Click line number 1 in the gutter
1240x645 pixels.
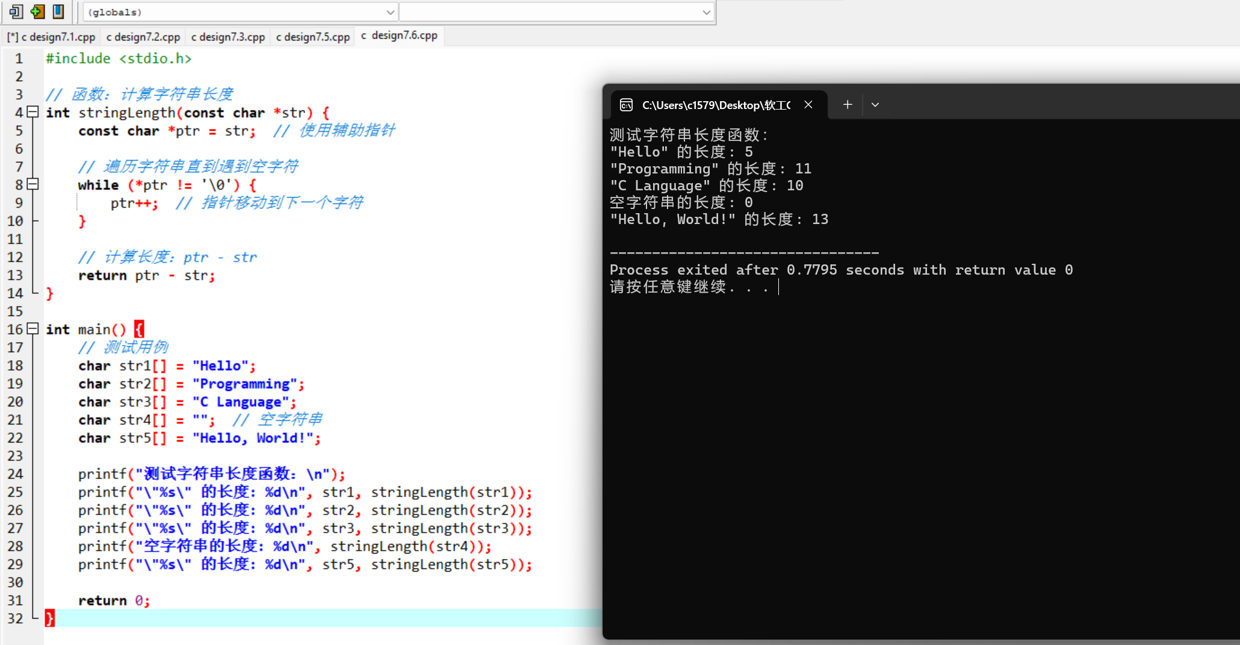19,58
